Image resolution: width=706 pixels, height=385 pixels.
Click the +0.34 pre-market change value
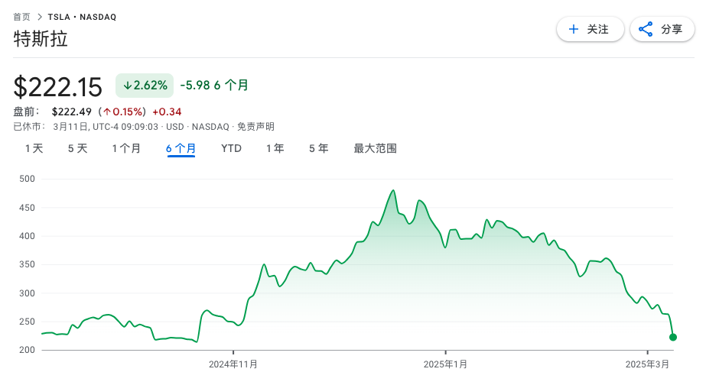(167, 112)
